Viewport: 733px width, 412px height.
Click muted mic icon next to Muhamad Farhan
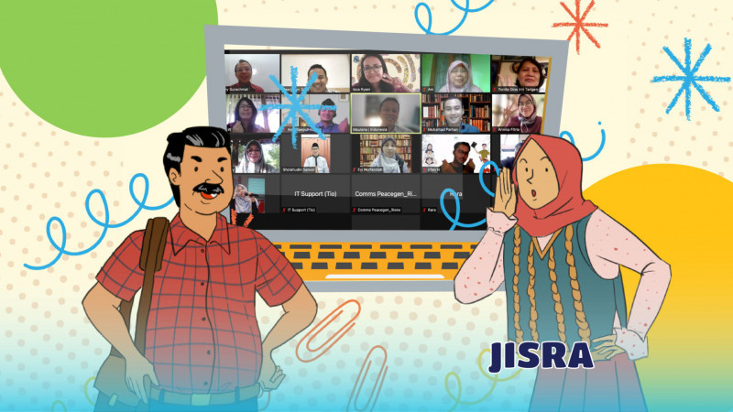(x=425, y=130)
